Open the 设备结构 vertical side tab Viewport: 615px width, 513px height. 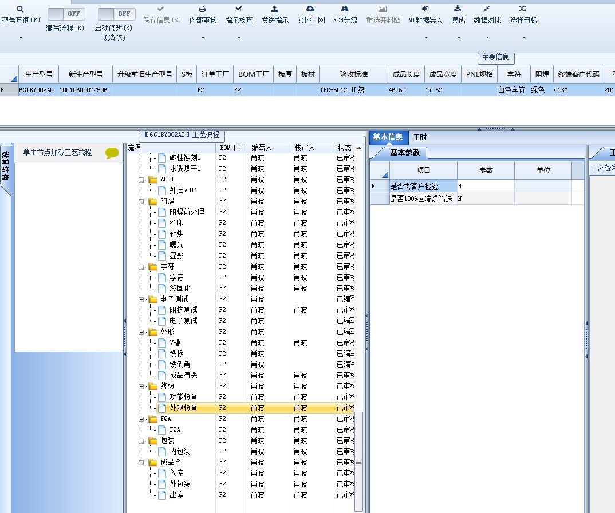pyautogui.click(x=6, y=169)
